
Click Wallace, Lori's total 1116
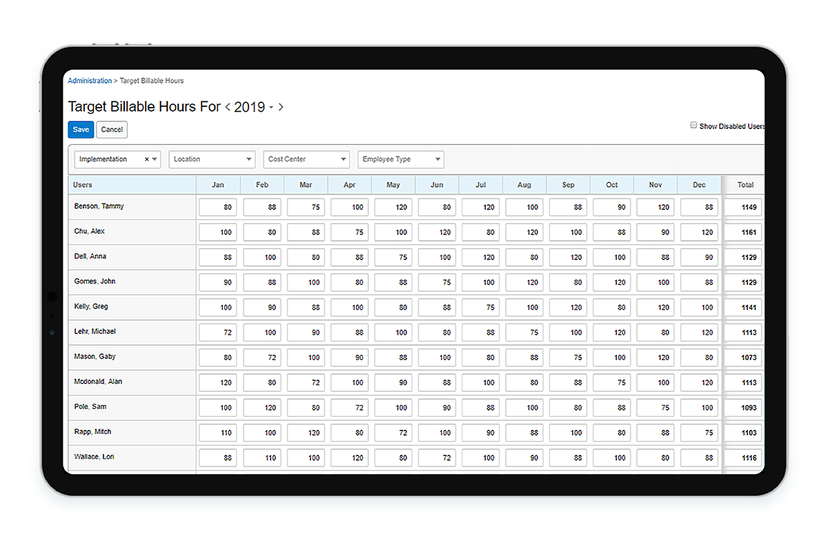744,458
